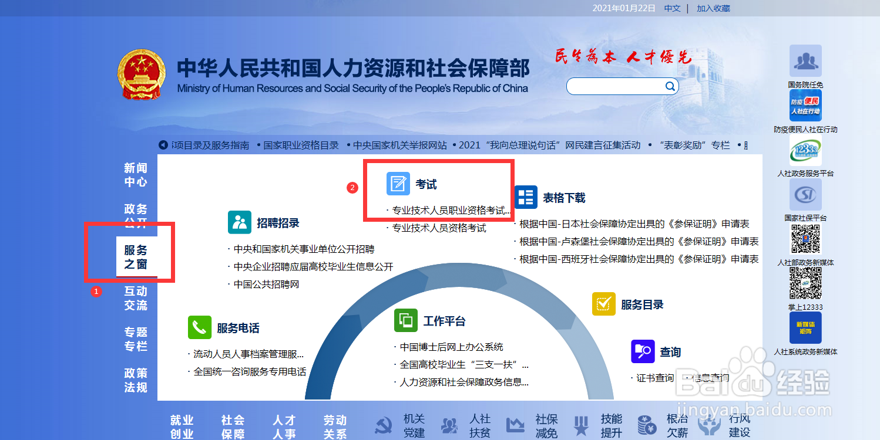This screenshot has width=880, height=440.
Task: Click the 人社扶贫 people icon
Action: [449, 426]
